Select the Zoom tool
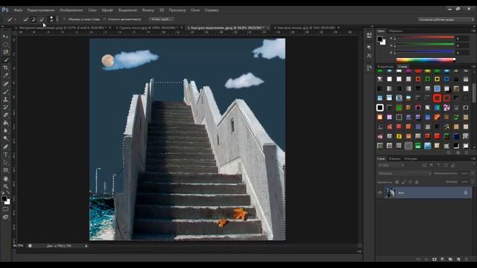Screen dimensions: 477x268 tap(5, 187)
